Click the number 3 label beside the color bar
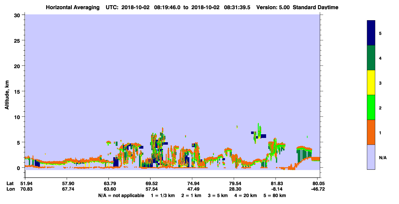The height and width of the screenshot is (204, 399). click(380, 83)
